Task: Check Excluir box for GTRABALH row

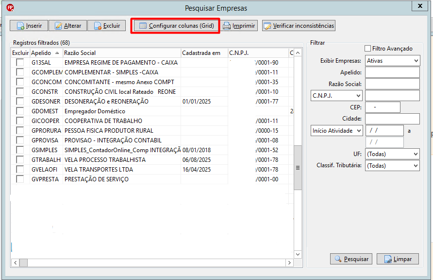Action: pos(20,160)
